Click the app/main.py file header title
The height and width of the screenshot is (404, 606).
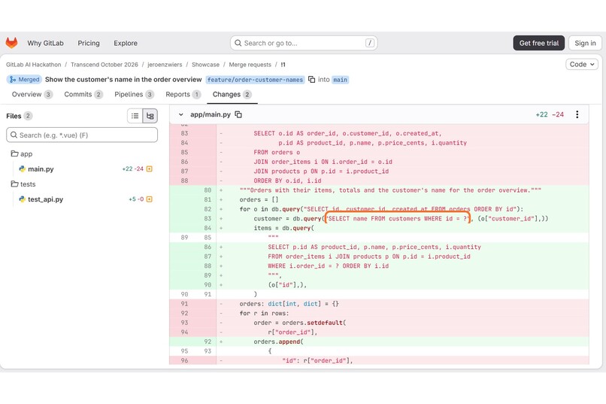click(211, 114)
